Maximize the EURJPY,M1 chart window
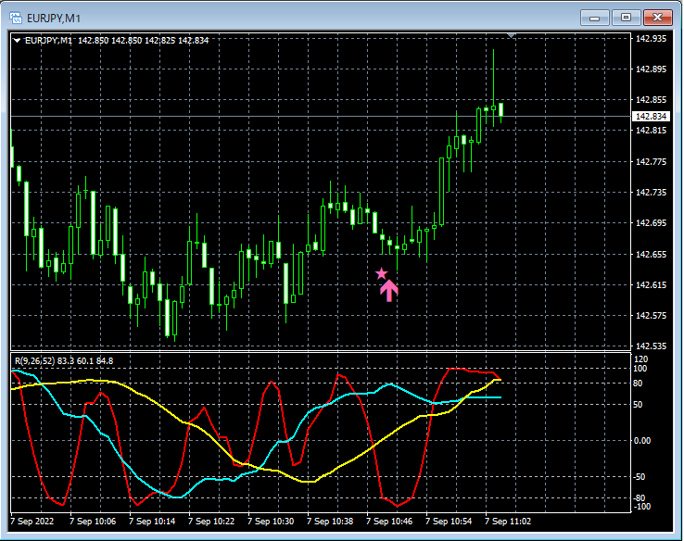 point(626,18)
